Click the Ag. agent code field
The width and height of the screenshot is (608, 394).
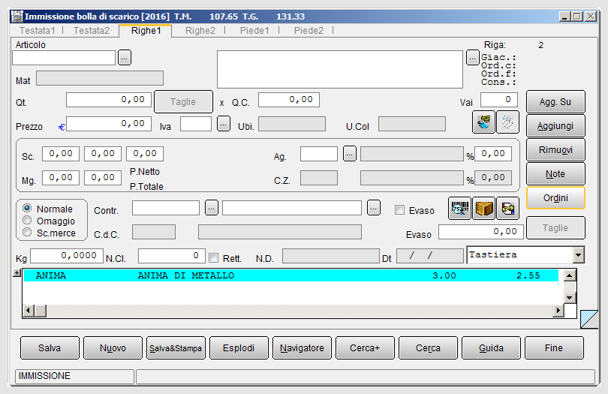(319, 154)
